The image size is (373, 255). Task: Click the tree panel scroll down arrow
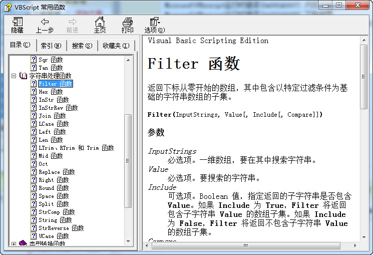[x=128, y=241]
